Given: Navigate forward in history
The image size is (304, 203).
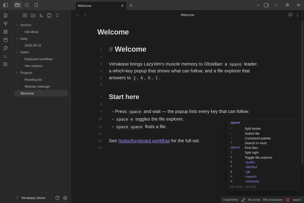Looking at the screenshot, I should [x=85, y=15].
